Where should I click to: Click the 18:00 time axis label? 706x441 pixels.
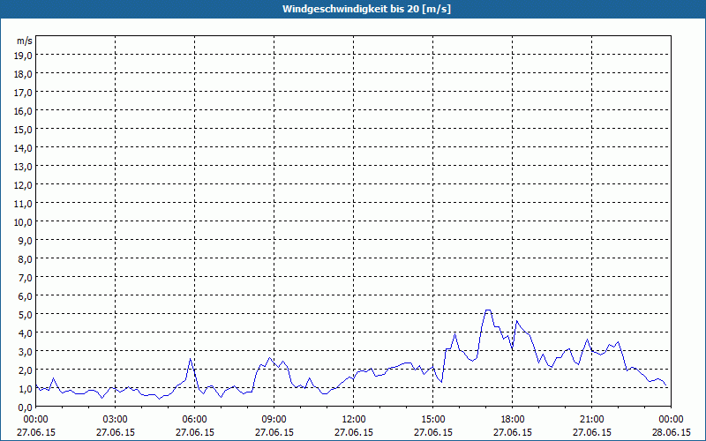[513, 420]
